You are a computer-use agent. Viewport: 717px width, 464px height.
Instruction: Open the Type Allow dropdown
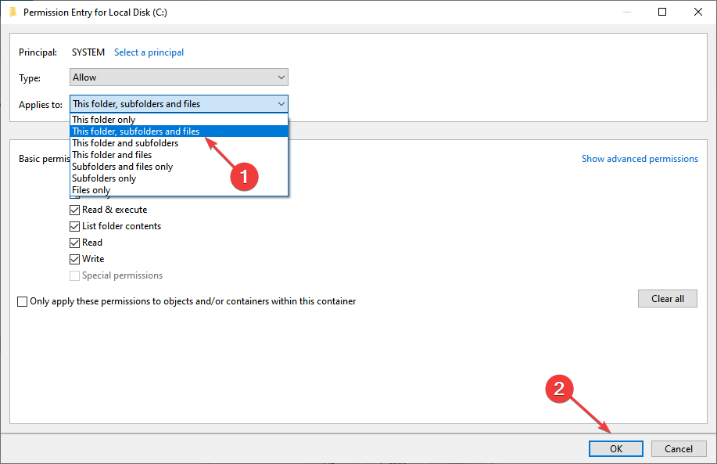[179, 77]
